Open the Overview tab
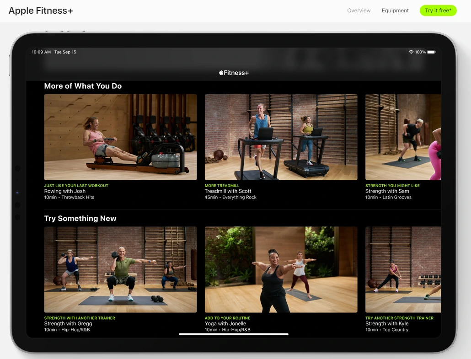The height and width of the screenshot is (359, 471). (359, 11)
